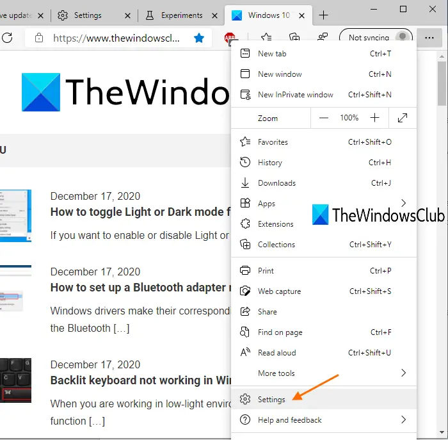Open the Favorites toolbar star icon
The width and height of the screenshot is (448, 440).
266,37
